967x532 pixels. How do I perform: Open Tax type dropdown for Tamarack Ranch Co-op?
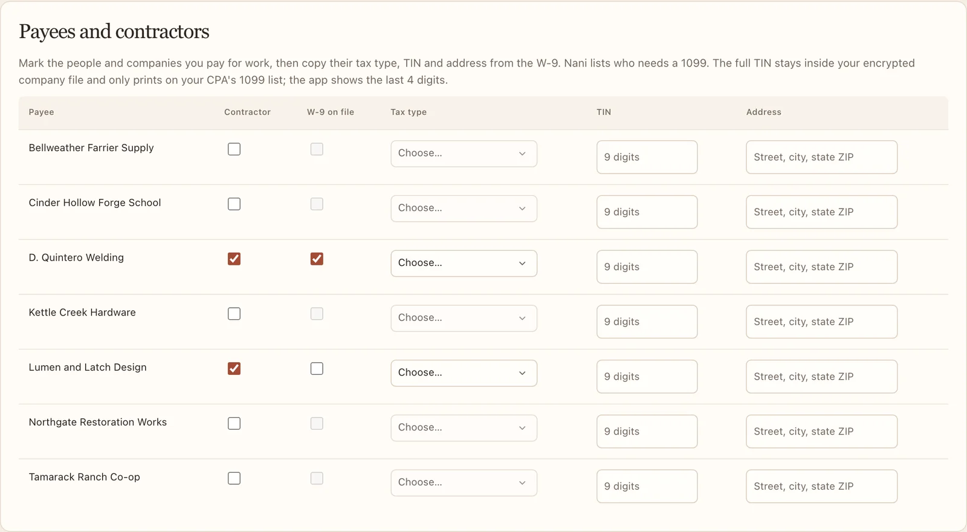(x=464, y=483)
